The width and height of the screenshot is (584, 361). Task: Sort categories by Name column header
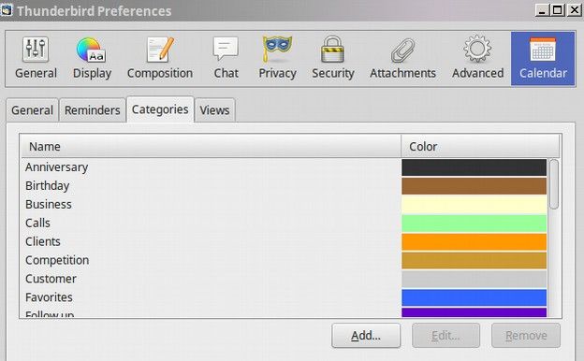[x=211, y=146]
